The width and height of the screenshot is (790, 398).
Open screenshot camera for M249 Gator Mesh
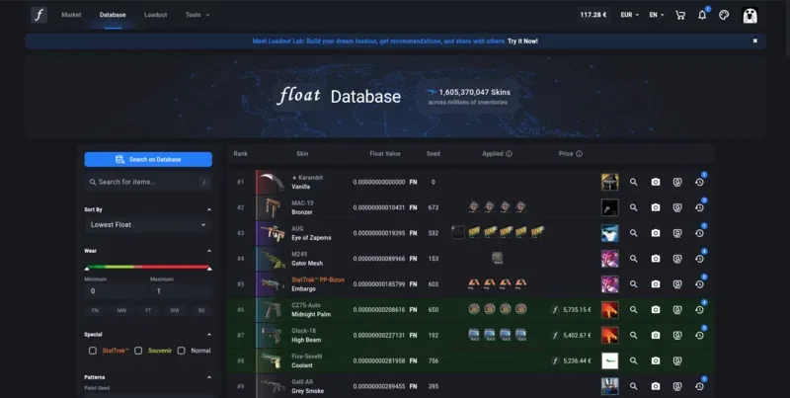(656, 259)
